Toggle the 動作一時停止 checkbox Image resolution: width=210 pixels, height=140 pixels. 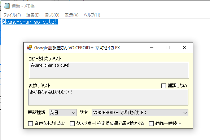click(x=151, y=123)
